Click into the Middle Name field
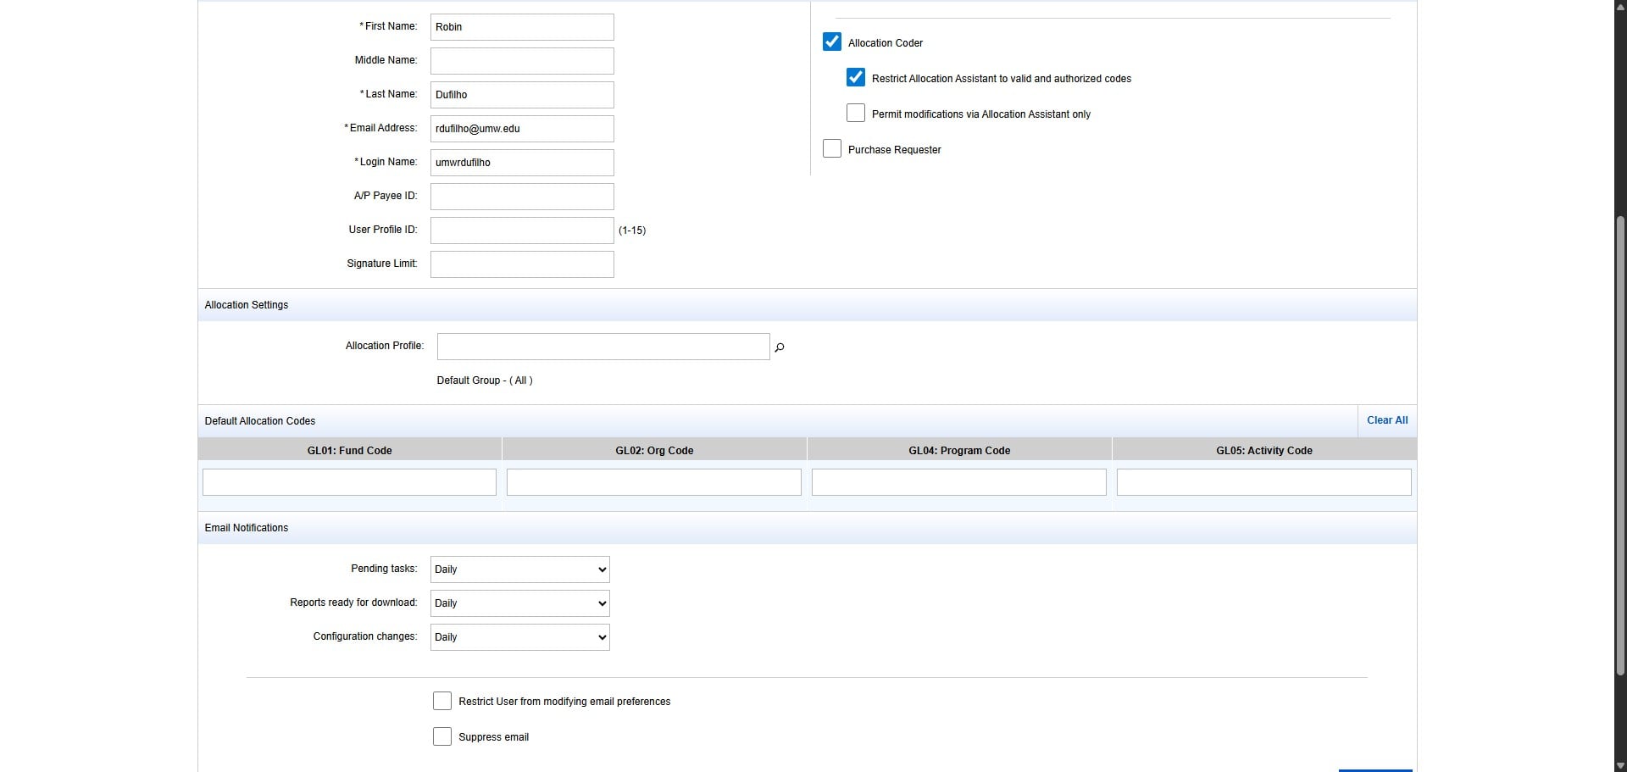Screen dimensions: 1627x772 pos(522,61)
